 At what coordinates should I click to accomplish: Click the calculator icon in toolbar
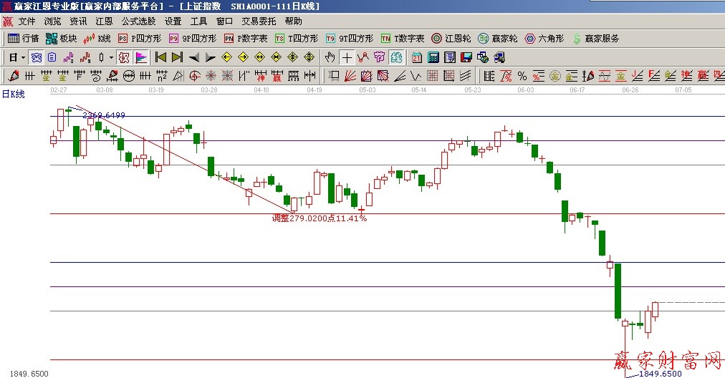pyautogui.click(x=433, y=57)
